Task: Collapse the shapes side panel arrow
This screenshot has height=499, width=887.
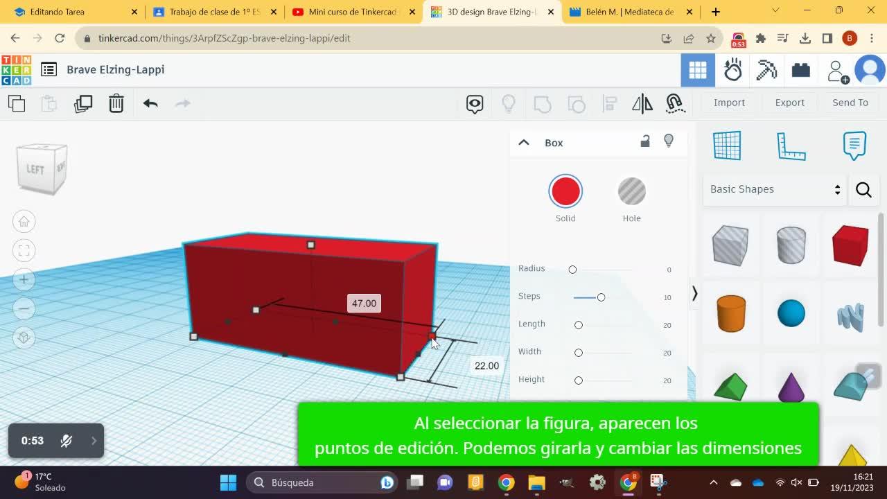Action: click(x=694, y=294)
